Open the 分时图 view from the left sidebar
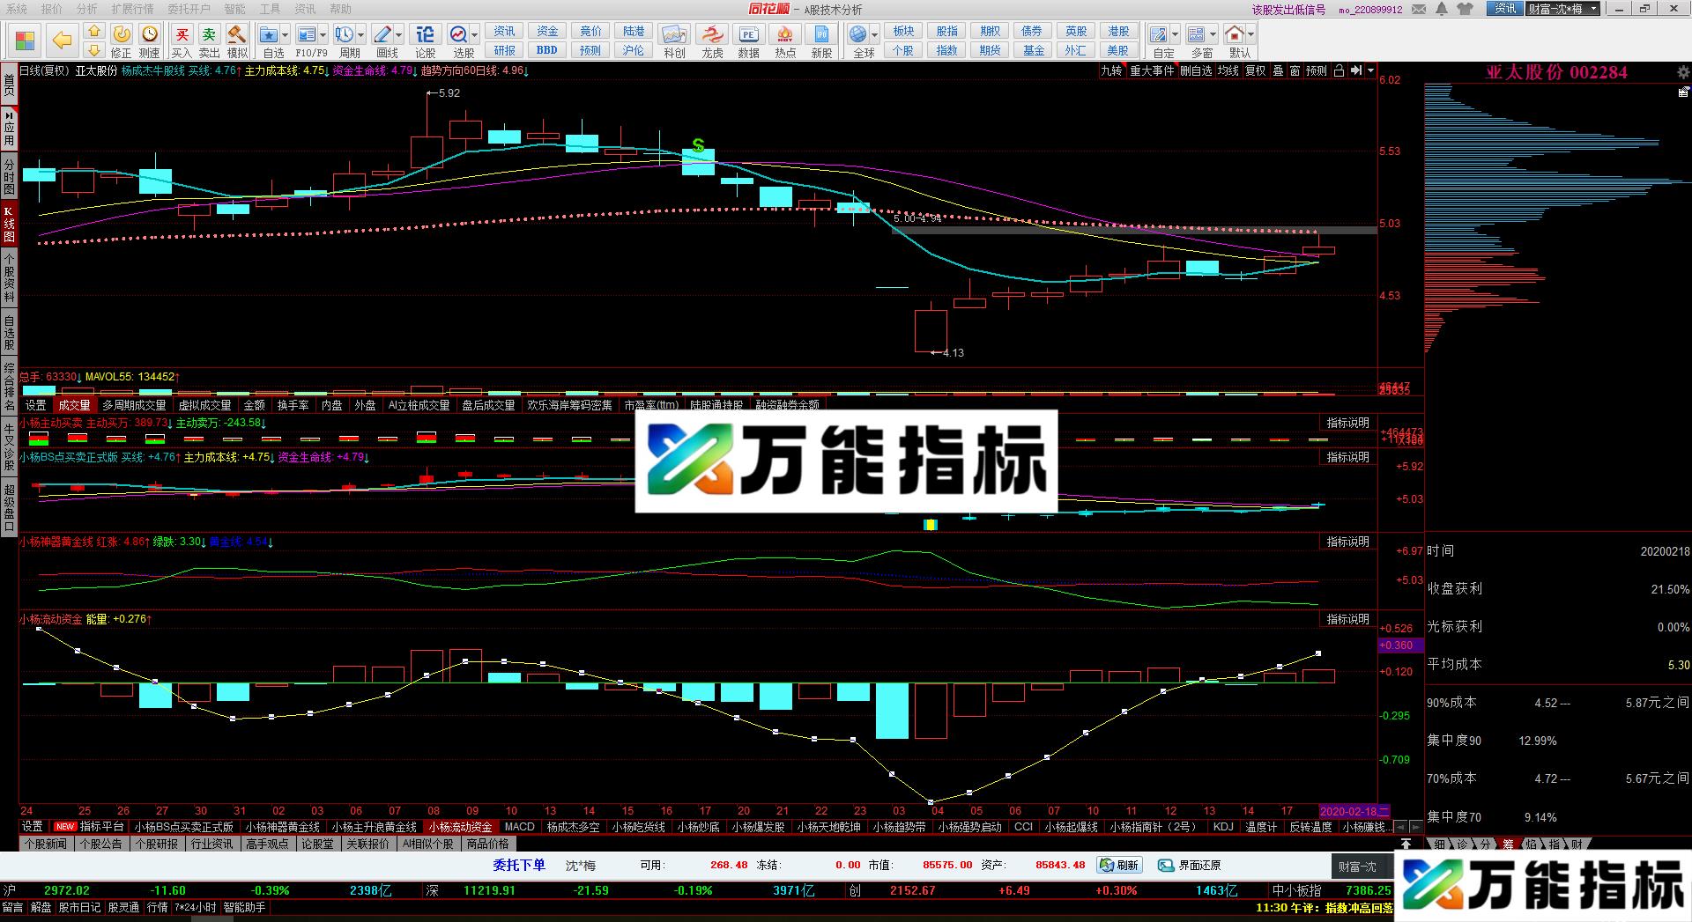This screenshot has width=1692, height=922. [x=11, y=173]
